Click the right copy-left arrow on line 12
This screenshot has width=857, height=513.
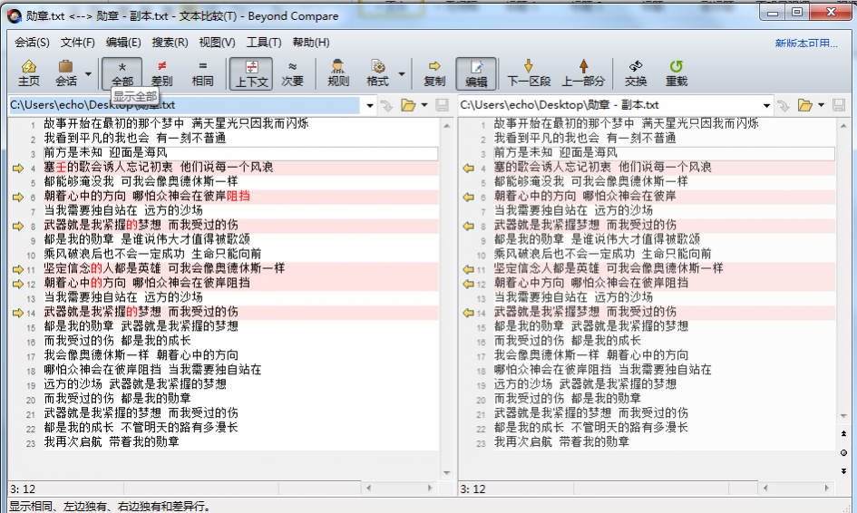coord(468,284)
